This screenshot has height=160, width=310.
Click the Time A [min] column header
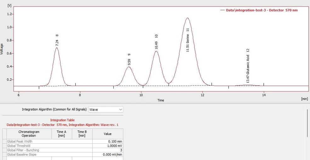pos(62,134)
